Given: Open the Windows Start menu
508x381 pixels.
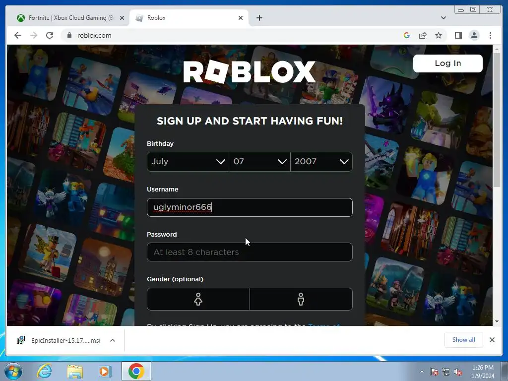Looking at the screenshot, I should coord(13,371).
